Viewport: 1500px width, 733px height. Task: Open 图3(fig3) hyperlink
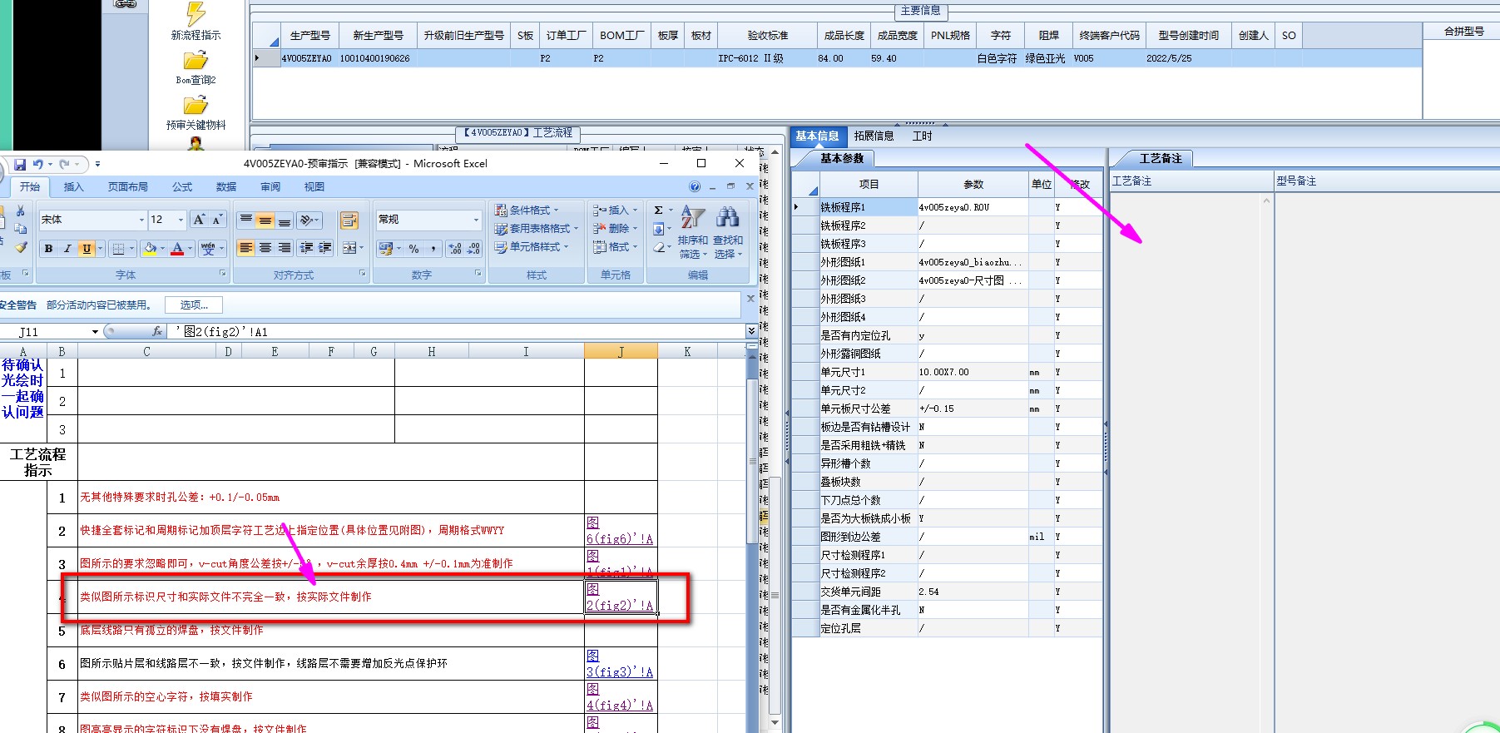pos(620,663)
